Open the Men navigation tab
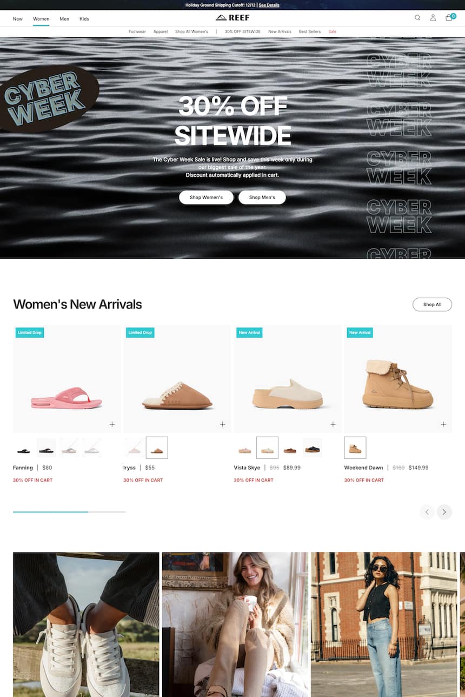The width and height of the screenshot is (465, 697). [64, 19]
